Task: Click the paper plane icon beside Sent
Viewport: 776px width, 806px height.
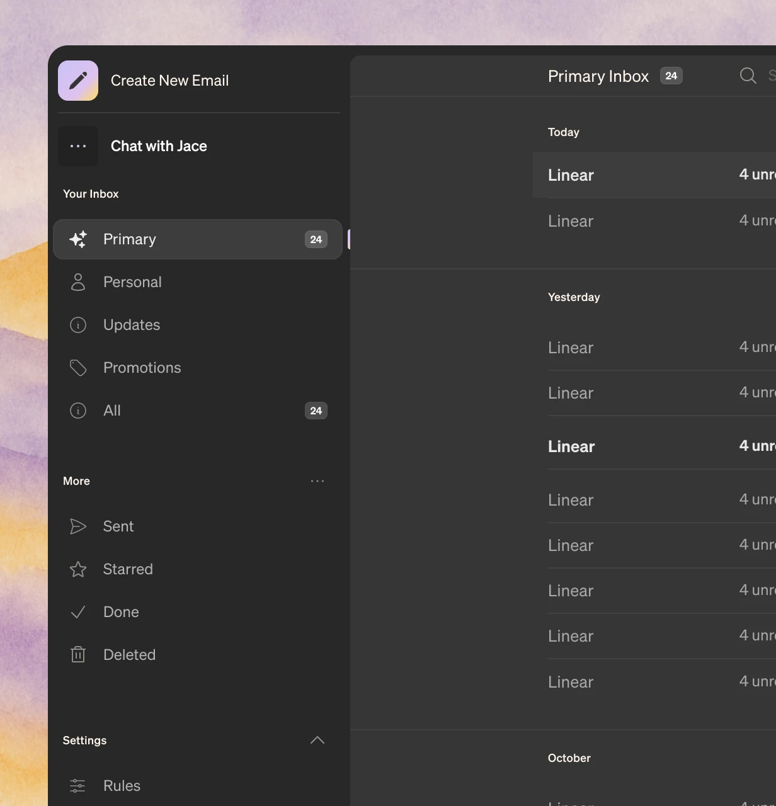Action: click(x=78, y=526)
